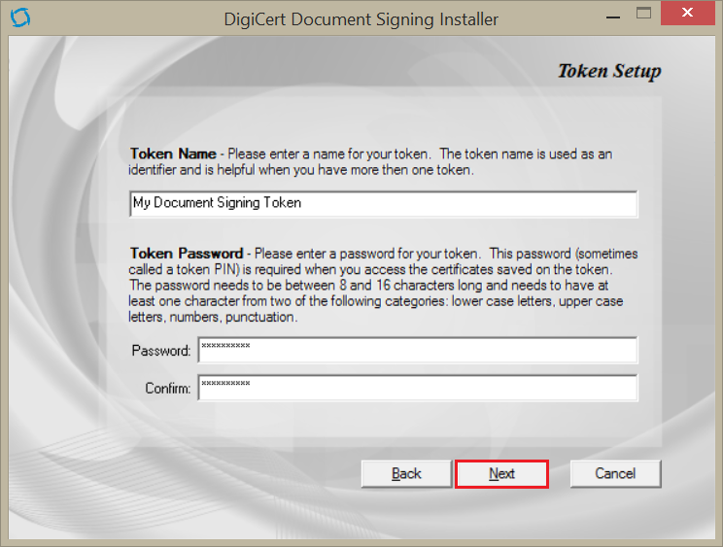Cancel the token setup
Viewport: 723px width, 547px height.
point(615,474)
